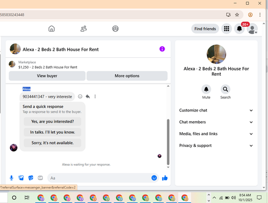Expand the Chat members section
This screenshot has width=268, height=203.
coord(216,122)
